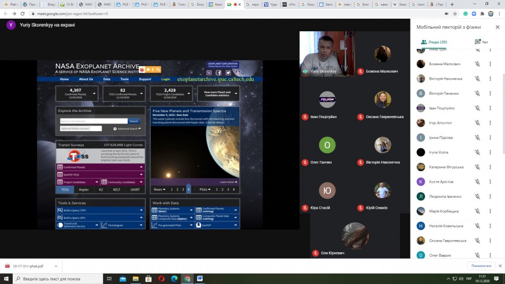Screen dimensions: 505x284
Task: Open a new browser tab
Action: (452, 5)
